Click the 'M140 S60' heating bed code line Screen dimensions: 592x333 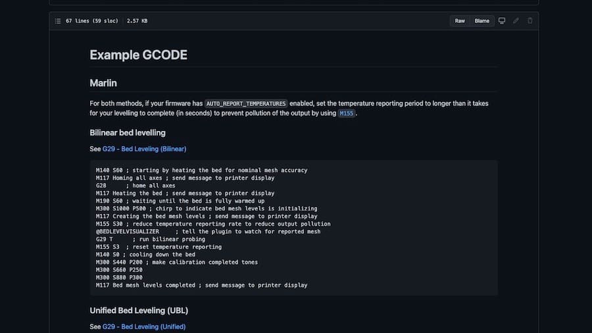pyautogui.click(x=202, y=170)
